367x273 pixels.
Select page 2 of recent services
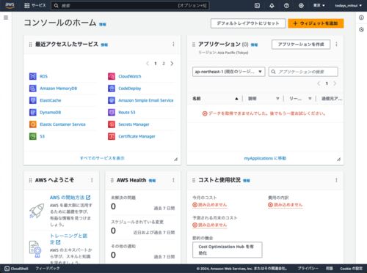[164, 64]
